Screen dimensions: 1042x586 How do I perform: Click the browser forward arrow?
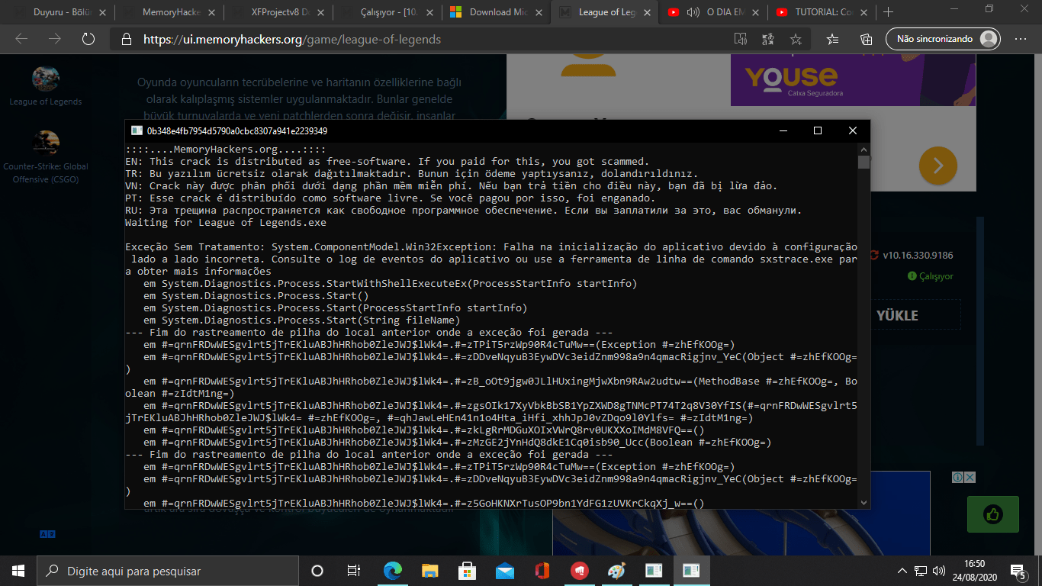(x=55, y=39)
